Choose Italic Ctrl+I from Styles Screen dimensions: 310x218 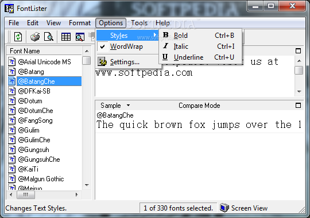click(200, 46)
